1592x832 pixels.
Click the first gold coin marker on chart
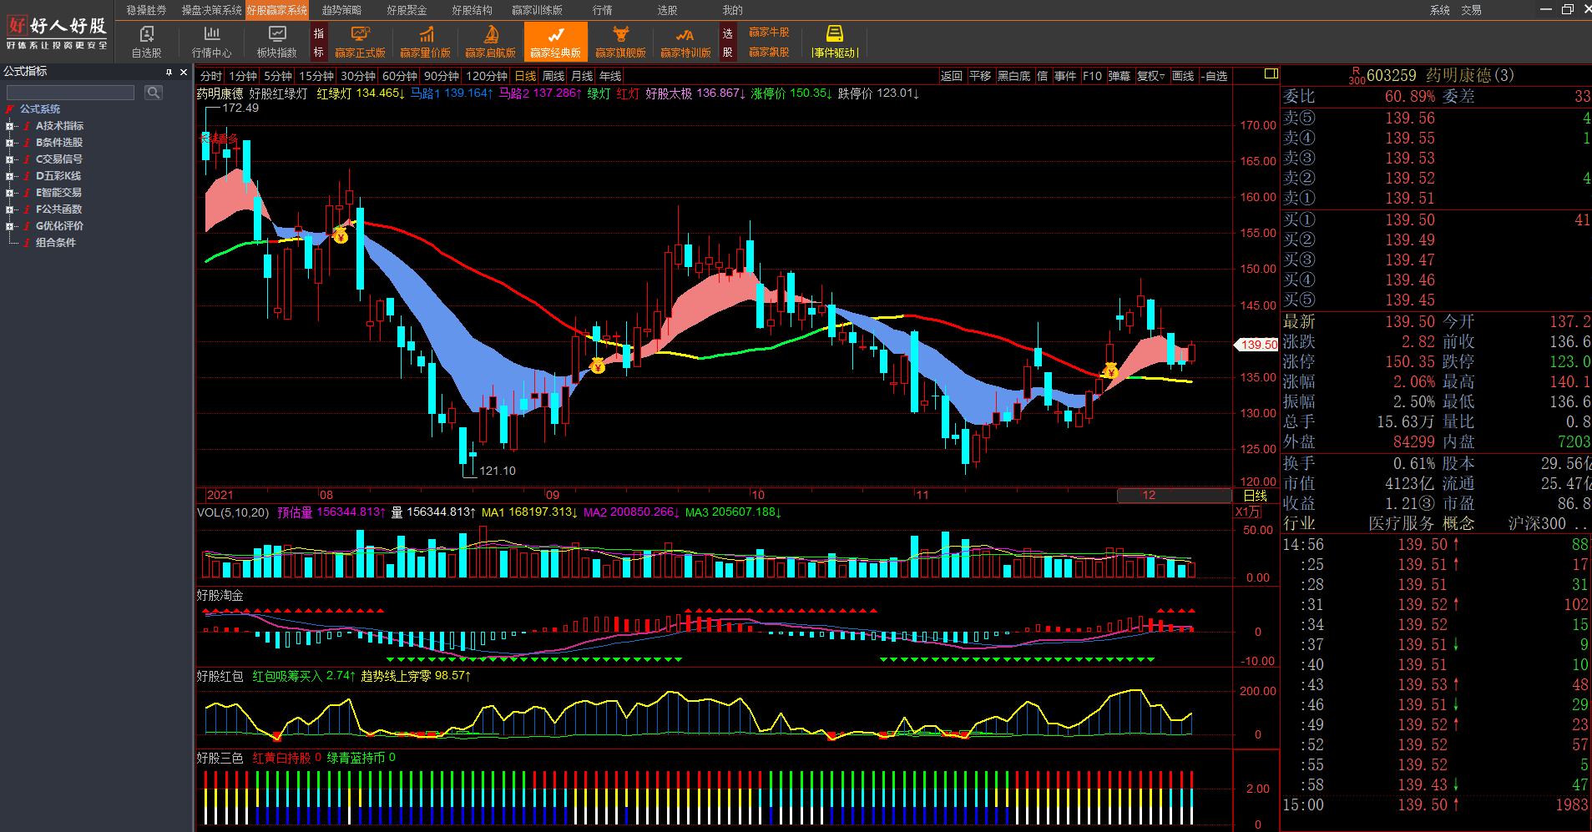point(341,236)
